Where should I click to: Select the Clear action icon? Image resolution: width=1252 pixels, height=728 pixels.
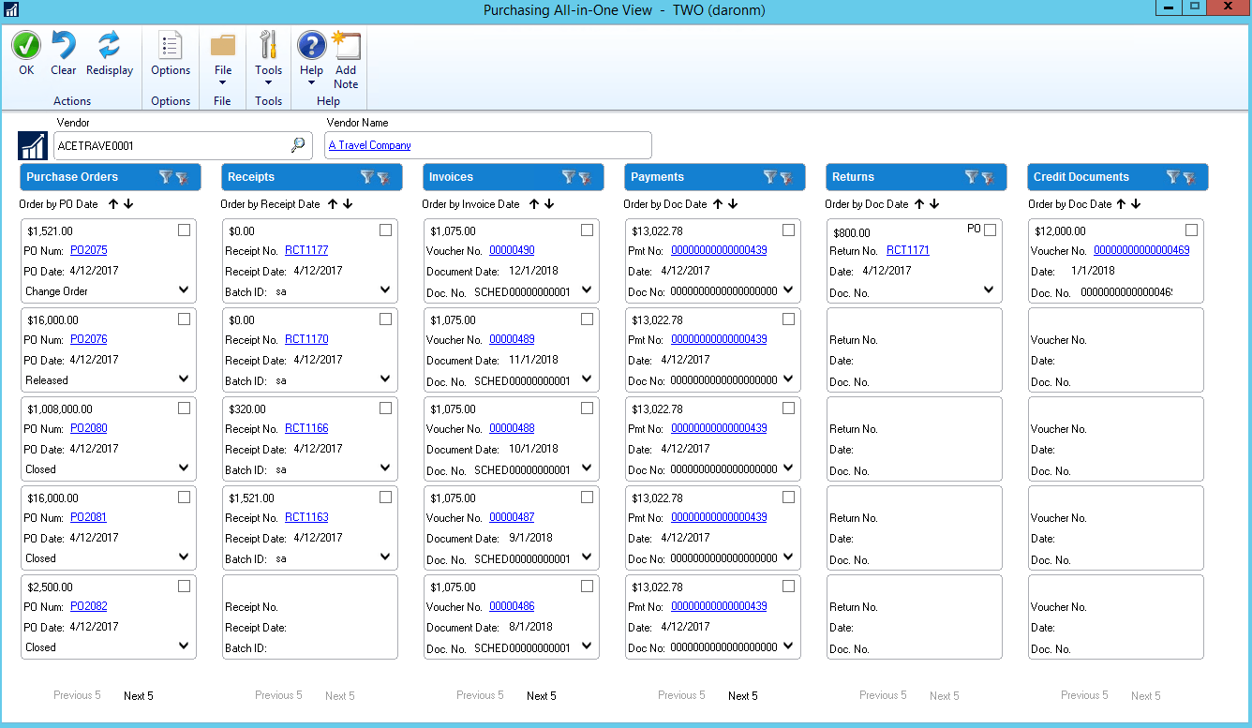click(x=63, y=45)
